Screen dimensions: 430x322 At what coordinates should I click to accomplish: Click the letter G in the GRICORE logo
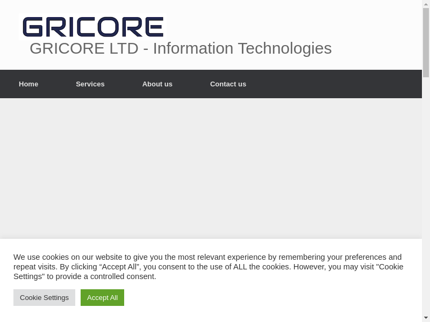pyautogui.click(x=32, y=27)
